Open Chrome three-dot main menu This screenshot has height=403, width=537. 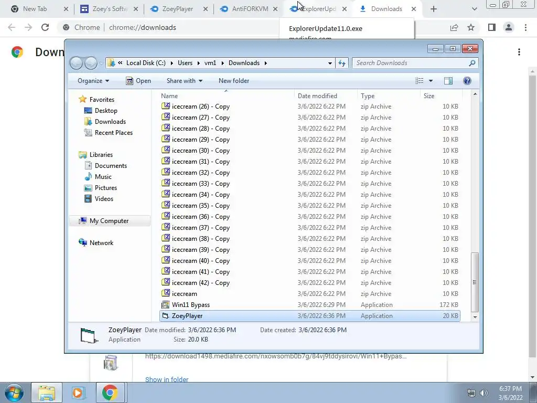525,27
